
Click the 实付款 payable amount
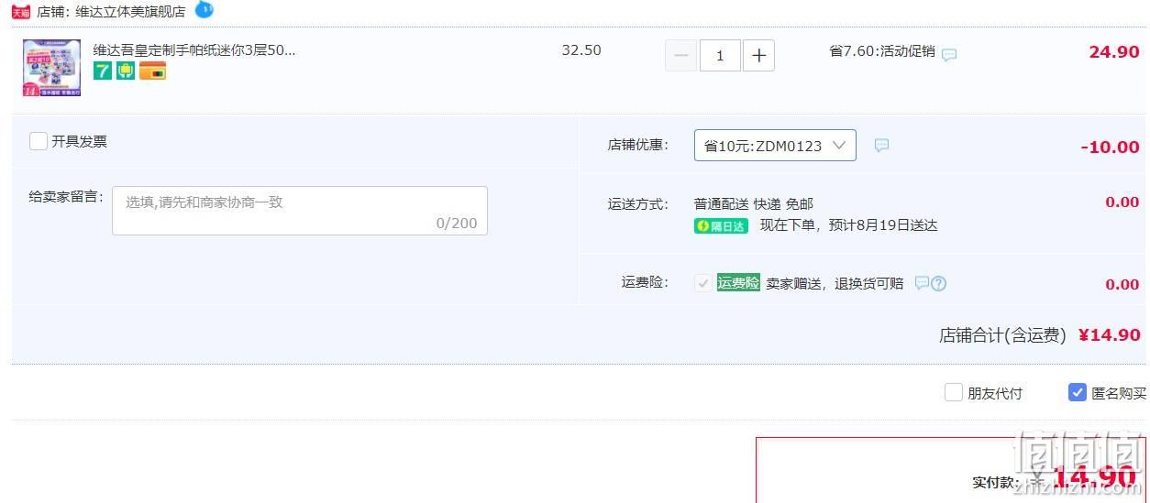click(x=1094, y=477)
